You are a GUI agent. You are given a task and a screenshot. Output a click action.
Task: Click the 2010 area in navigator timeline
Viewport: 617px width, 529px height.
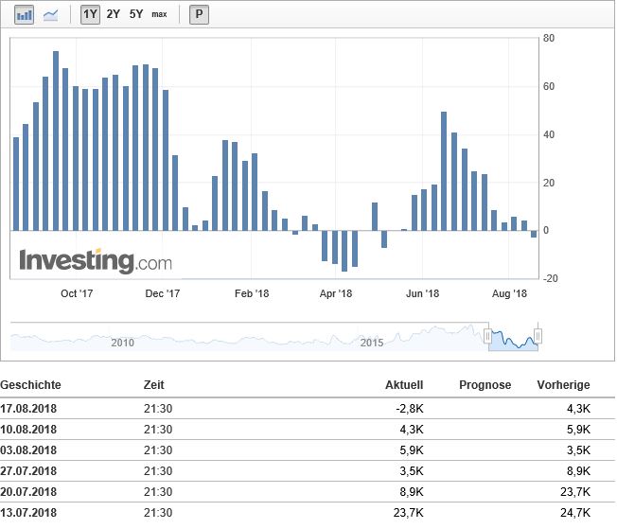click(x=122, y=341)
